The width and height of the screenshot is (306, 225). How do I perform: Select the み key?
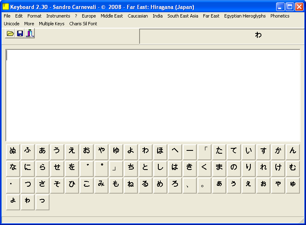click(101, 185)
